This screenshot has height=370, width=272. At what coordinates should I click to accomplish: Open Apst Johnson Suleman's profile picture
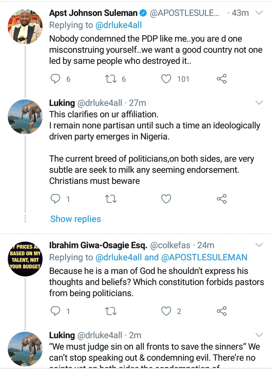coord(25,26)
